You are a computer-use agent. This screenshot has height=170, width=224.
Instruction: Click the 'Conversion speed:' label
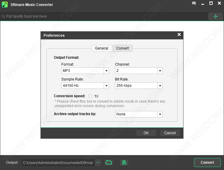tap(70, 96)
